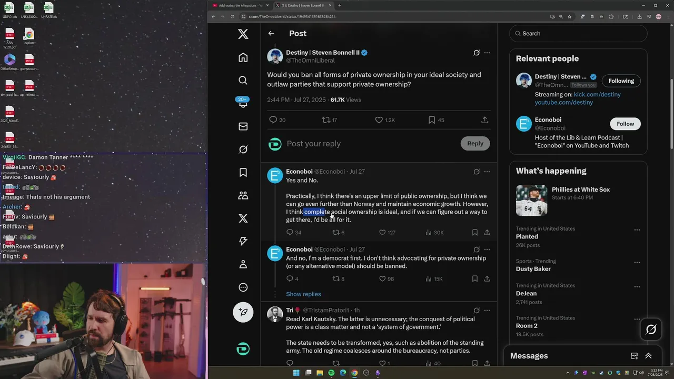The height and width of the screenshot is (379, 674).
Task: Click the browser address bar URL
Action: (292, 16)
